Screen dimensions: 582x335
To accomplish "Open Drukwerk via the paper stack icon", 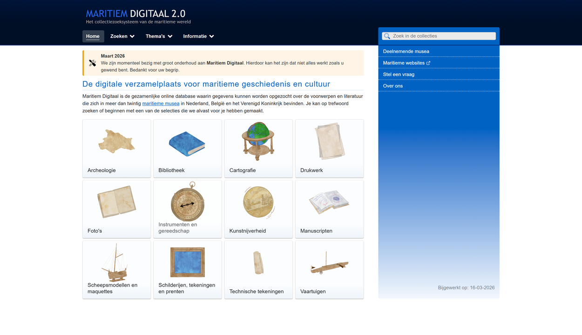I will 329,141.
